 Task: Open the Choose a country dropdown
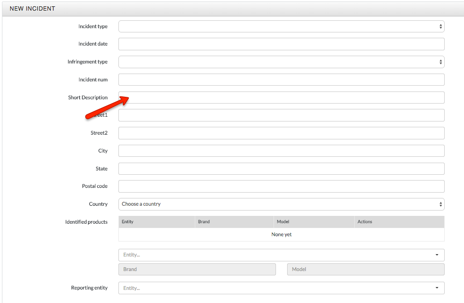click(280, 204)
